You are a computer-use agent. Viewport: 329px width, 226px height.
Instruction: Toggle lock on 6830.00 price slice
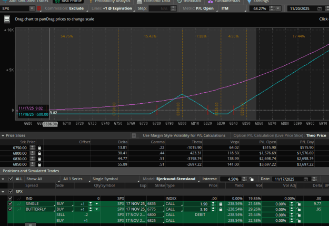coord(39,159)
